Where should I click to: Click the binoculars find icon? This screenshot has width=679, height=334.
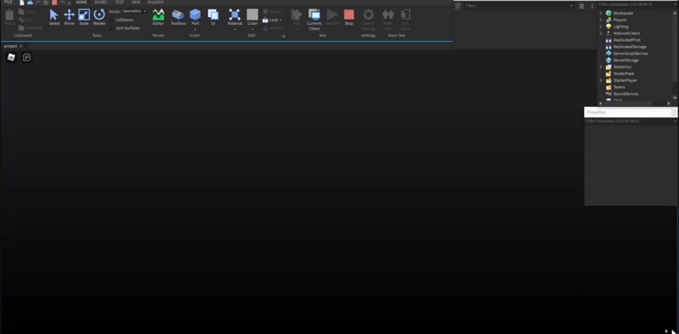[x=30, y=2]
